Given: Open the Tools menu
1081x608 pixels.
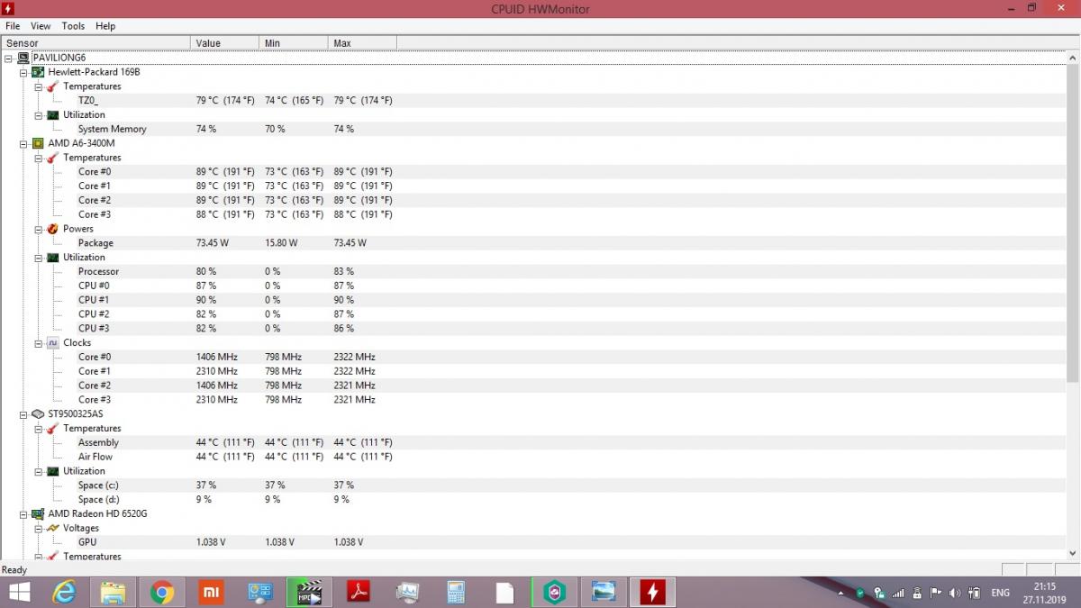Looking at the screenshot, I should coord(73,26).
